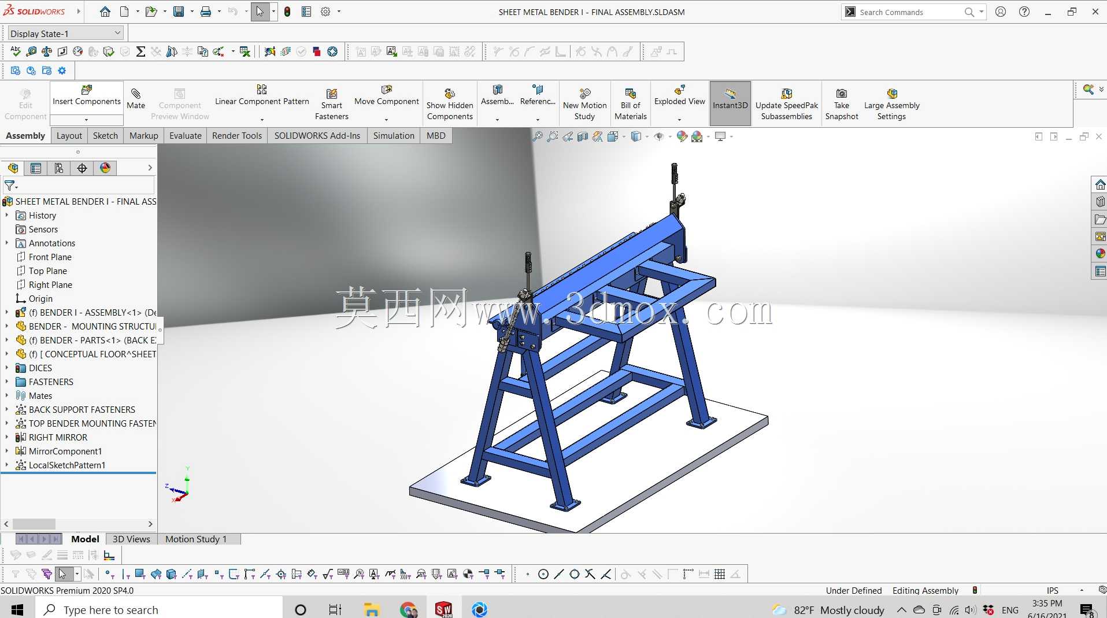
Task: Open Exploded View dropdown arrow
Action: click(679, 120)
